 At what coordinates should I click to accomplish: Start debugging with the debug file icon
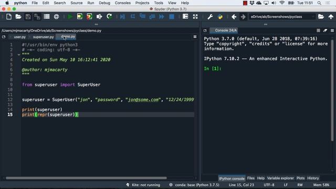coord(122,16)
